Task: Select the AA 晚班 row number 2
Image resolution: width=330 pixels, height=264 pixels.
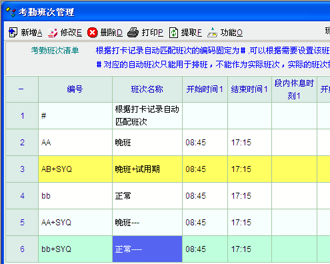Action: pyautogui.click(x=22, y=143)
